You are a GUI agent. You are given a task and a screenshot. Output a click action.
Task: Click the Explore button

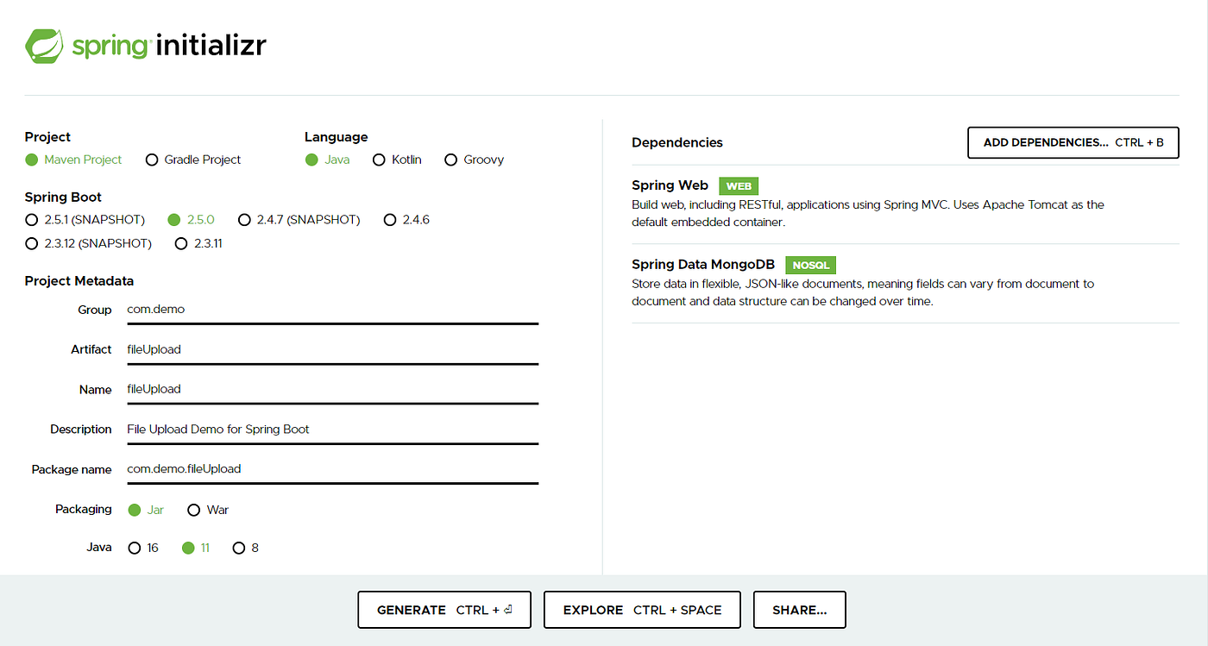click(642, 610)
